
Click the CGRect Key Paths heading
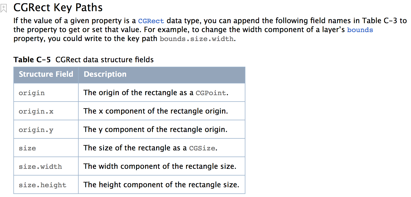58,8
